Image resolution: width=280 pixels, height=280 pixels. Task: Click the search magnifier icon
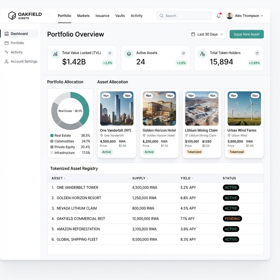point(161,16)
